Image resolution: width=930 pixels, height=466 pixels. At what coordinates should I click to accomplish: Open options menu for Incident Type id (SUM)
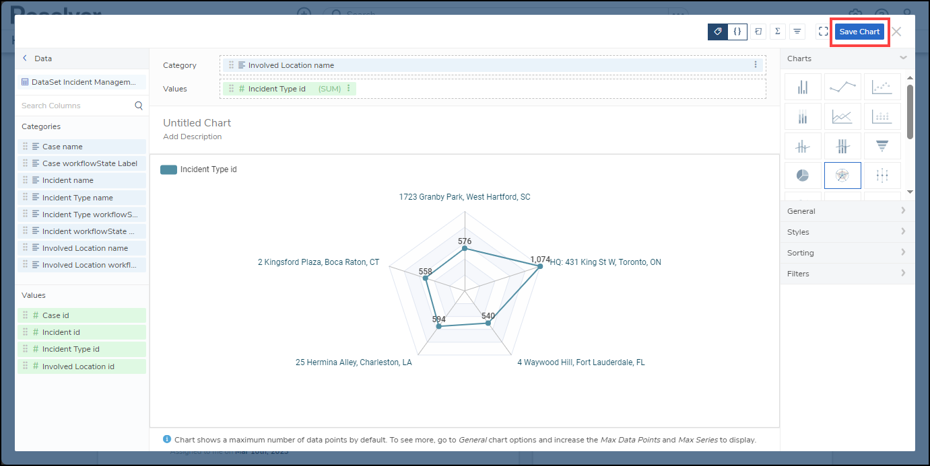348,89
